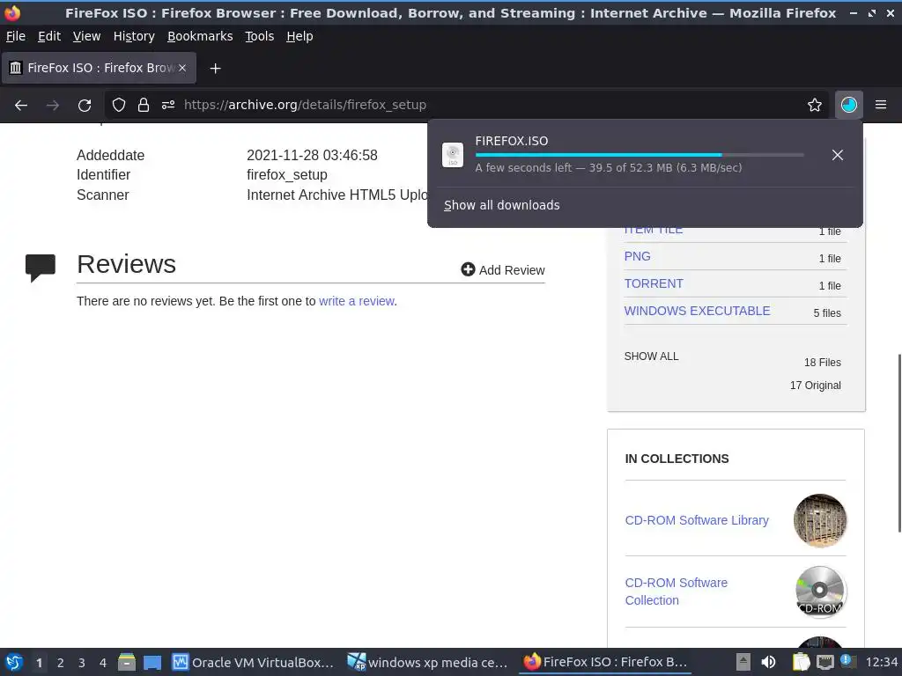The height and width of the screenshot is (676, 902).
Task: Open a new tab with plus button
Action: click(215, 69)
